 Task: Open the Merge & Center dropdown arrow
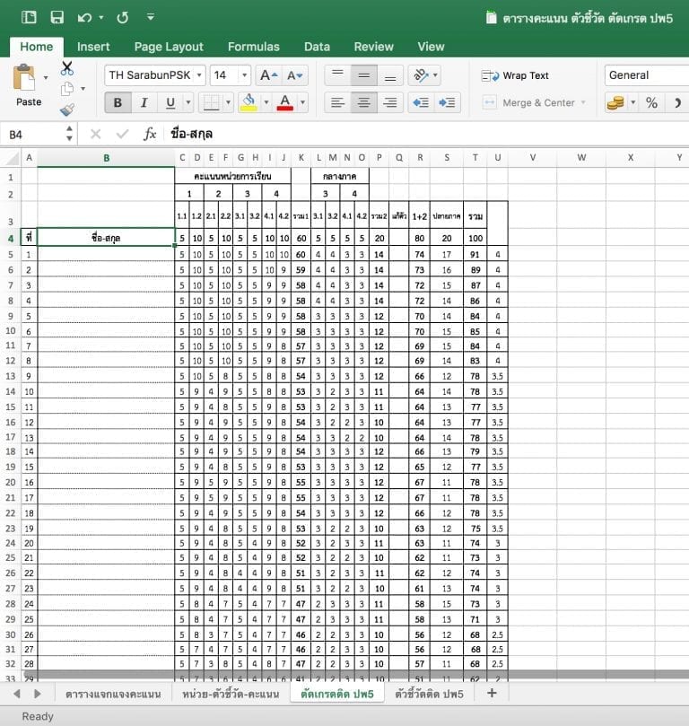[x=583, y=102]
